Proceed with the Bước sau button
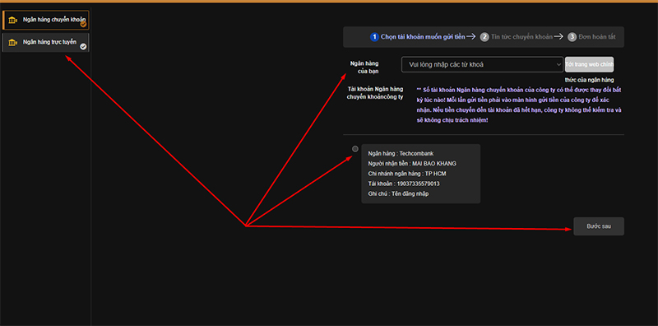Screen dimensions: 658x326 599,226
